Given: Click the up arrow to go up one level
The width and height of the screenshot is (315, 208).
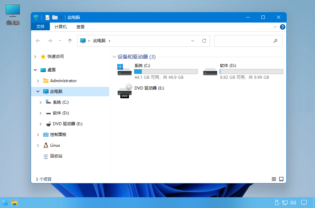Looking at the screenshot, I should point(70,40).
